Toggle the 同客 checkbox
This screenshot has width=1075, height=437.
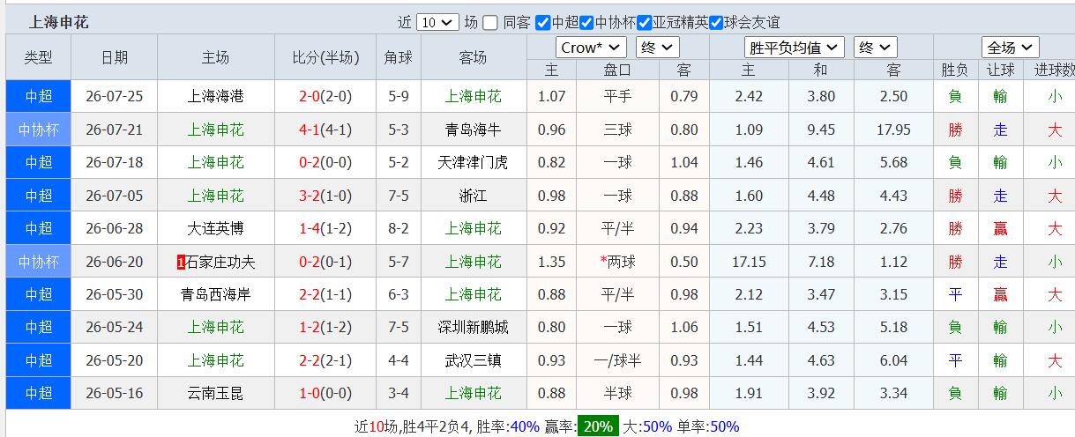coord(490,22)
